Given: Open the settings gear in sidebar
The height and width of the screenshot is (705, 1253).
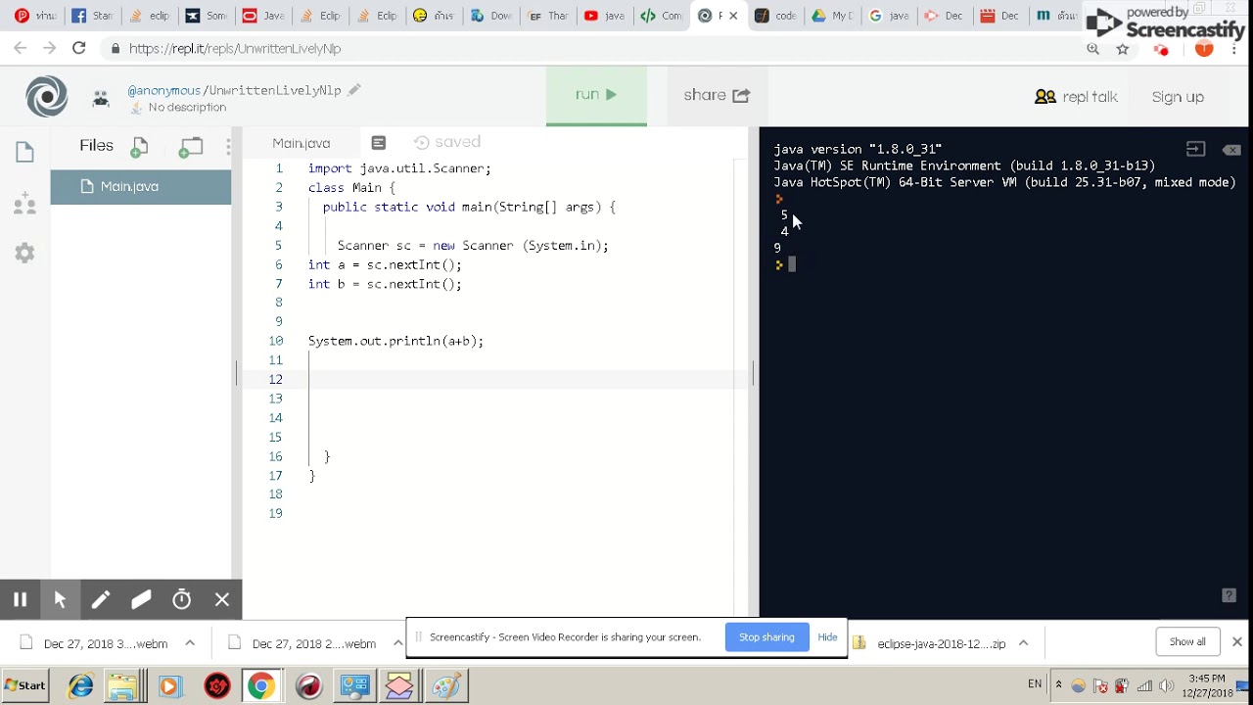Looking at the screenshot, I should click(x=24, y=254).
